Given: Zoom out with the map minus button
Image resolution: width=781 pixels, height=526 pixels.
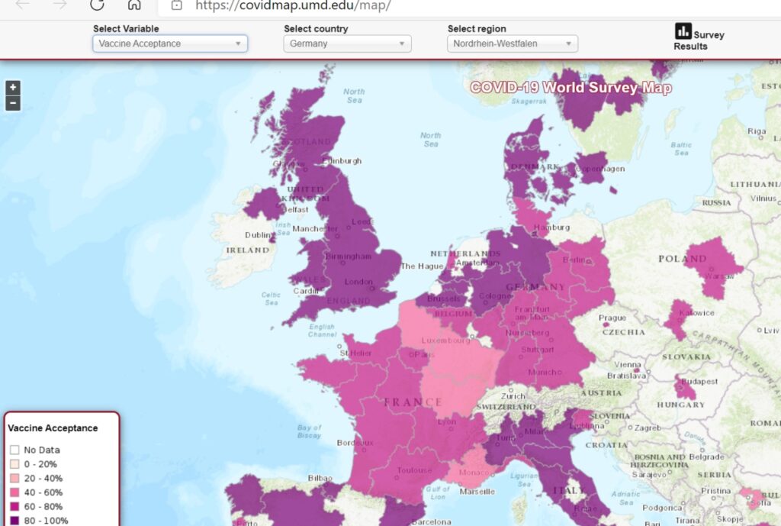Looking at the screenshot, I should point(13,103).
